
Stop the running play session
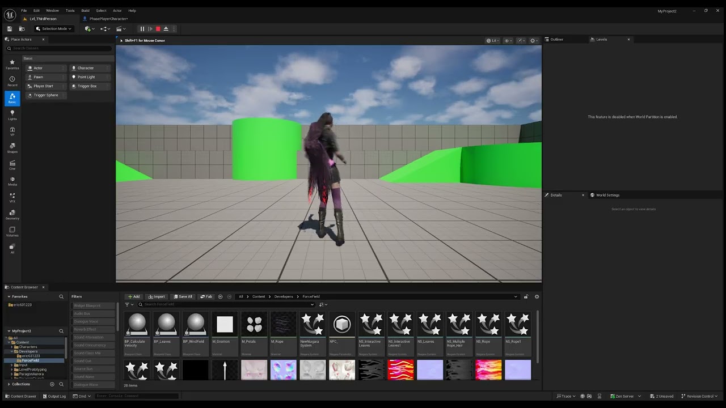(158, 29)
